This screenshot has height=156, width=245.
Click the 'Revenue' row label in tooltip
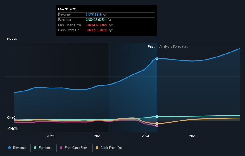click(x=64, y=15)
